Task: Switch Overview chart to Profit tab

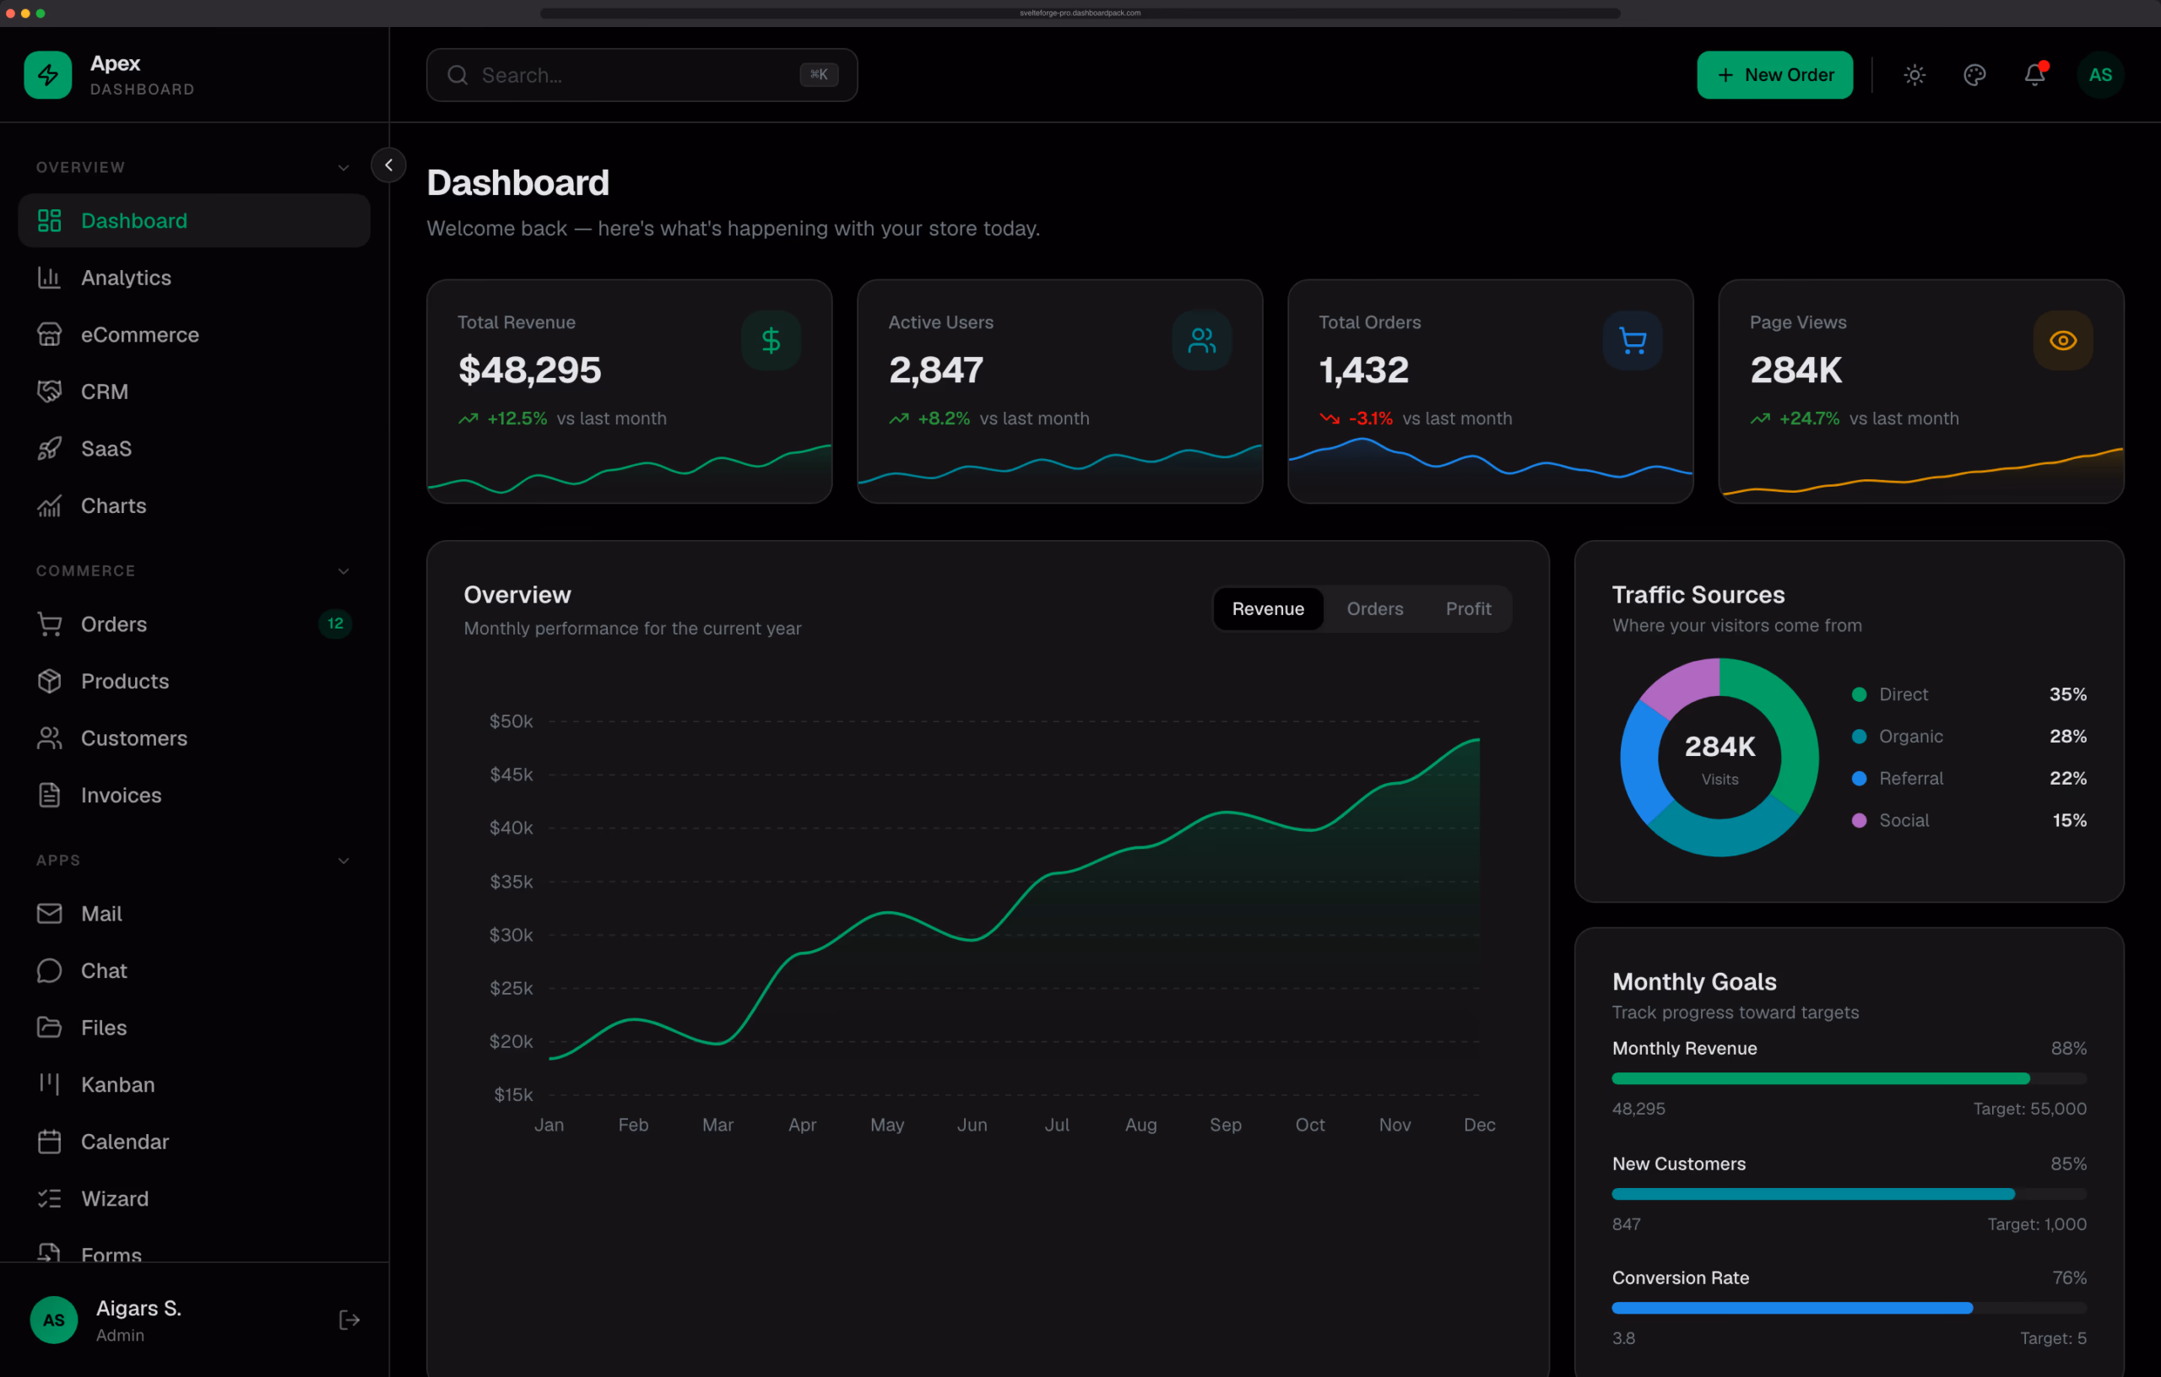Action: [1468, 609]
